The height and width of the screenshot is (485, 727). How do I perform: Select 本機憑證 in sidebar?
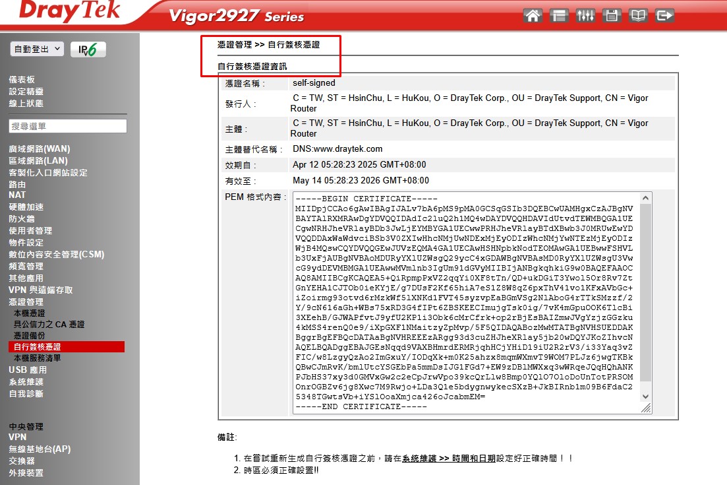[x=30, y=313]
